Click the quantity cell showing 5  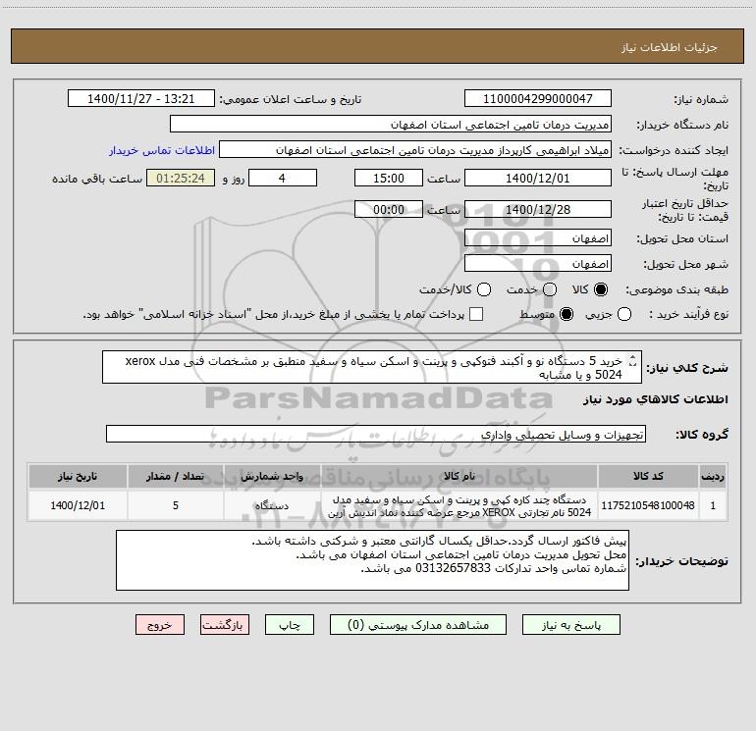[176, 505]
